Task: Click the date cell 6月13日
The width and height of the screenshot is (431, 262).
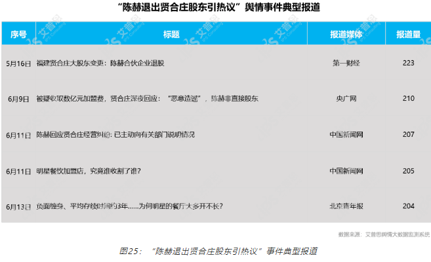Action: (18, 207)
